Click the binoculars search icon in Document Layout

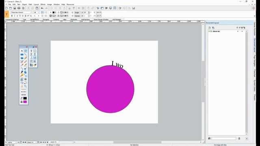[x=209, y=138]
